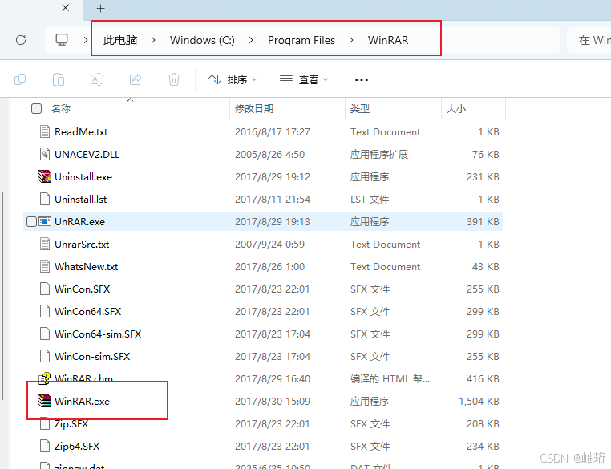Open the View (查看) dropdown
Screen dimensions: 611x469
304,80
